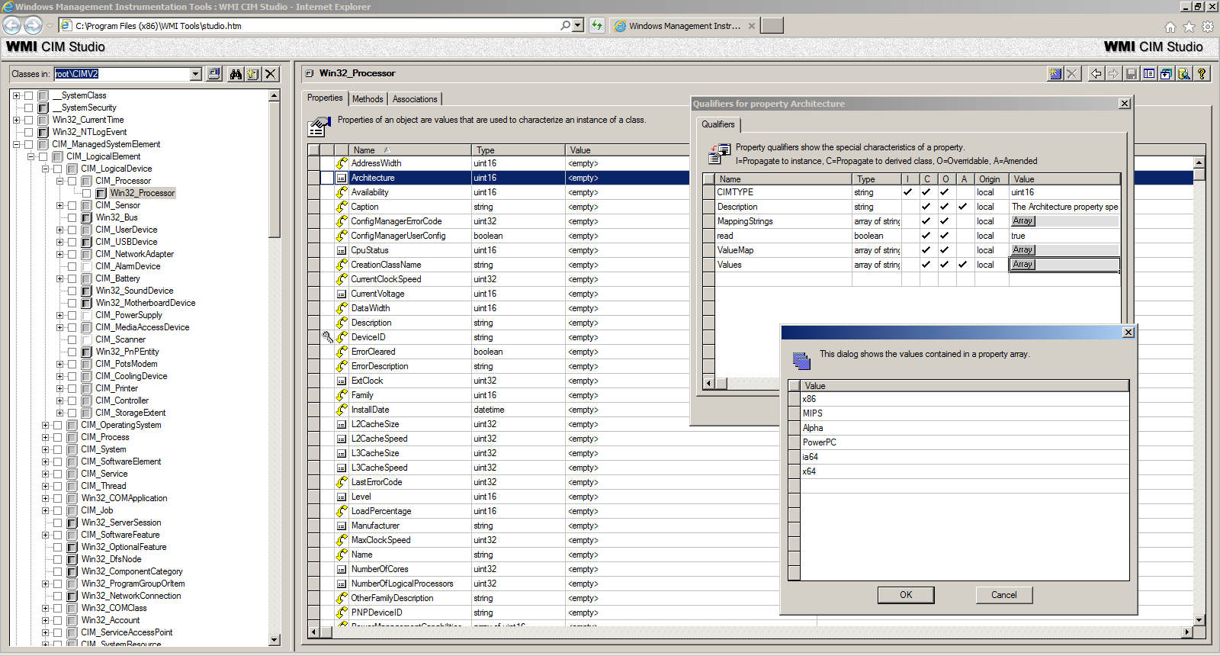This screenshot has width=1220, height=656.
Task: Tick the checkbox next to Win32_Processor
Action: tap(87, 193)
